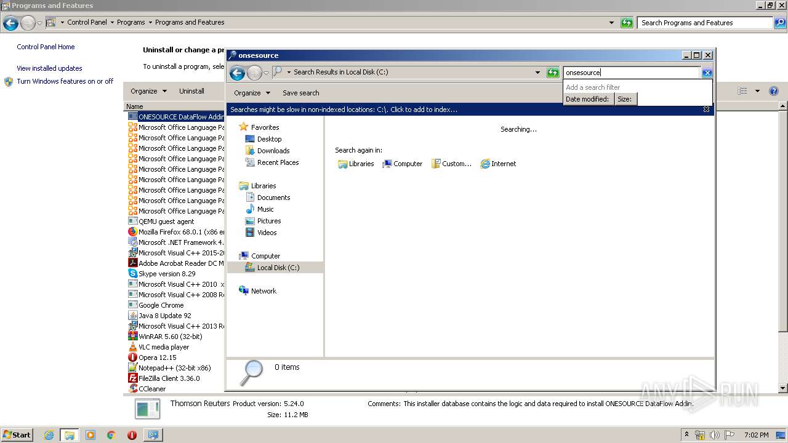Launch Windows Media Player from the taskbar
788x443 pixels.
tap(90, 435)
